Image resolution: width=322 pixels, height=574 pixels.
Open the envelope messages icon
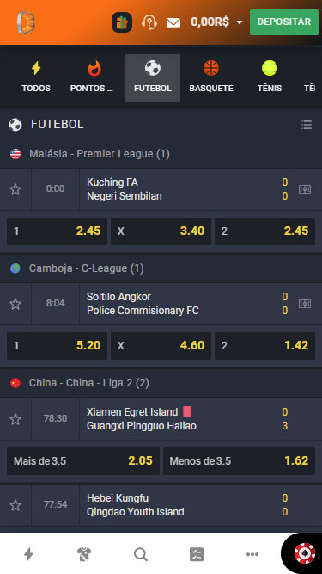173,22
